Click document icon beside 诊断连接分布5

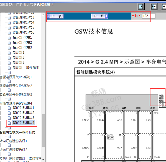(9, 28)
